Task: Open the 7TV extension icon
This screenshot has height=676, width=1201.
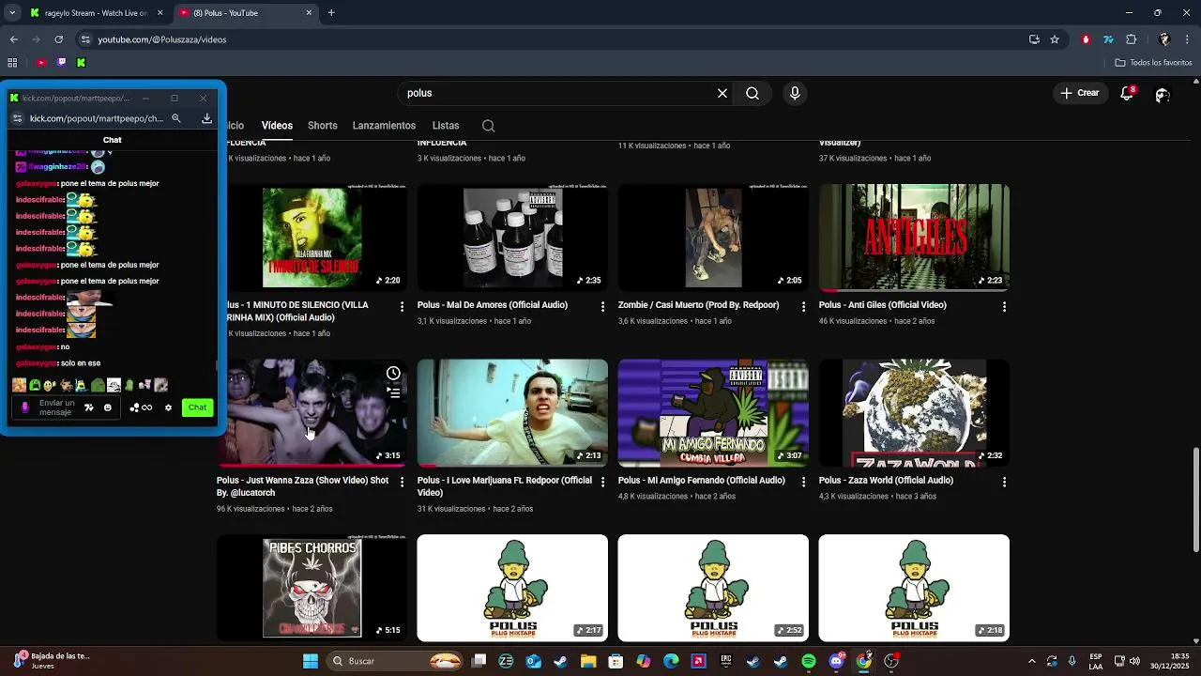Action: (x=1108, y=39)
